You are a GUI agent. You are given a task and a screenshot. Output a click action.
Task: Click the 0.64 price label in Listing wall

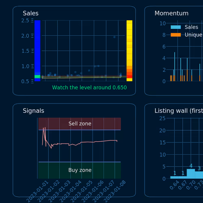coord(174,185)
